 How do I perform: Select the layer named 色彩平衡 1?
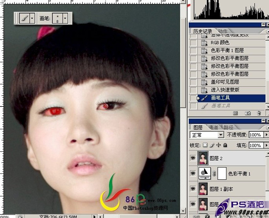coord(239,174)
